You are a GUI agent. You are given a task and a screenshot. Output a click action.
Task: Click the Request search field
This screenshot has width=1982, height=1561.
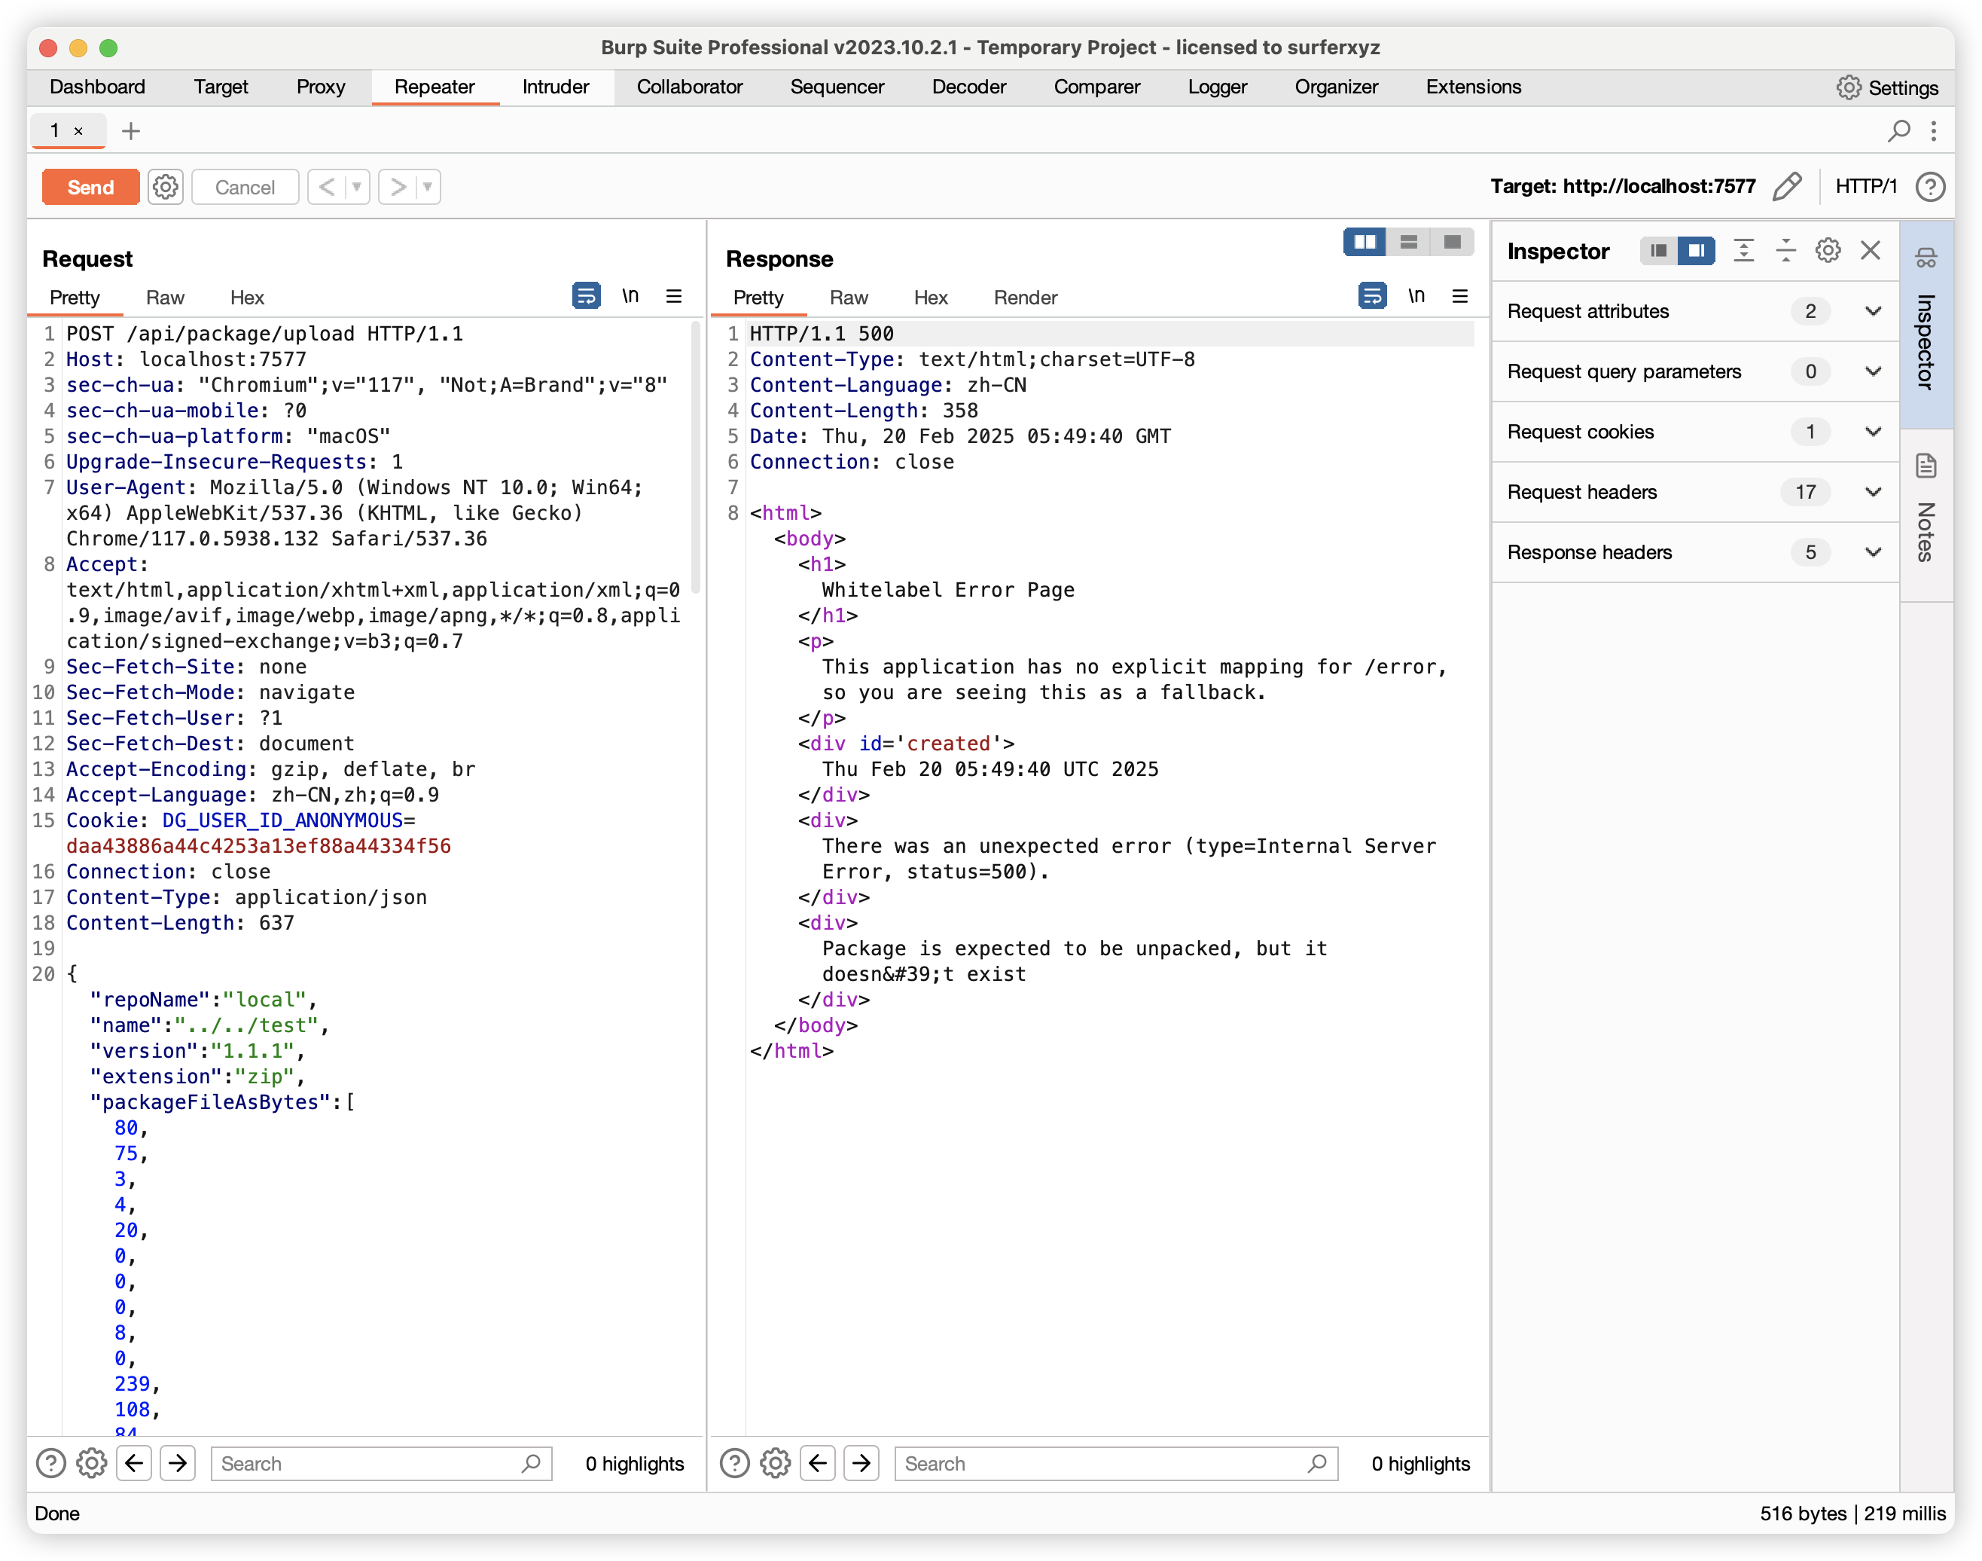pos(382,1463)
